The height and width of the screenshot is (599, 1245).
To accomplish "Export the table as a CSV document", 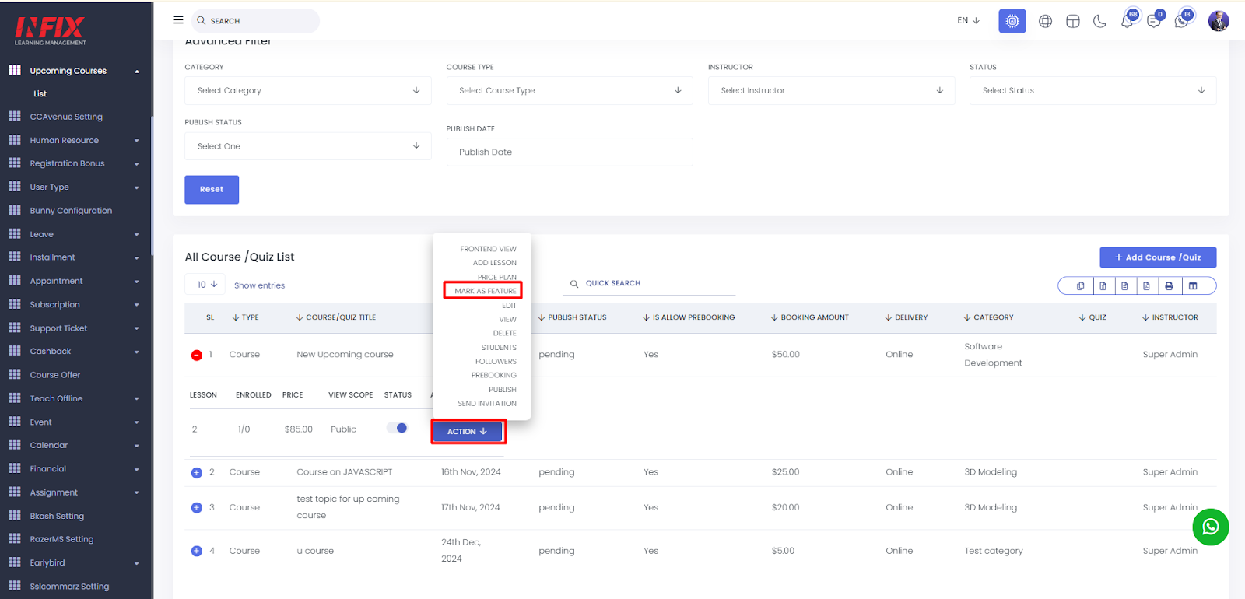I will [1124, 286].
